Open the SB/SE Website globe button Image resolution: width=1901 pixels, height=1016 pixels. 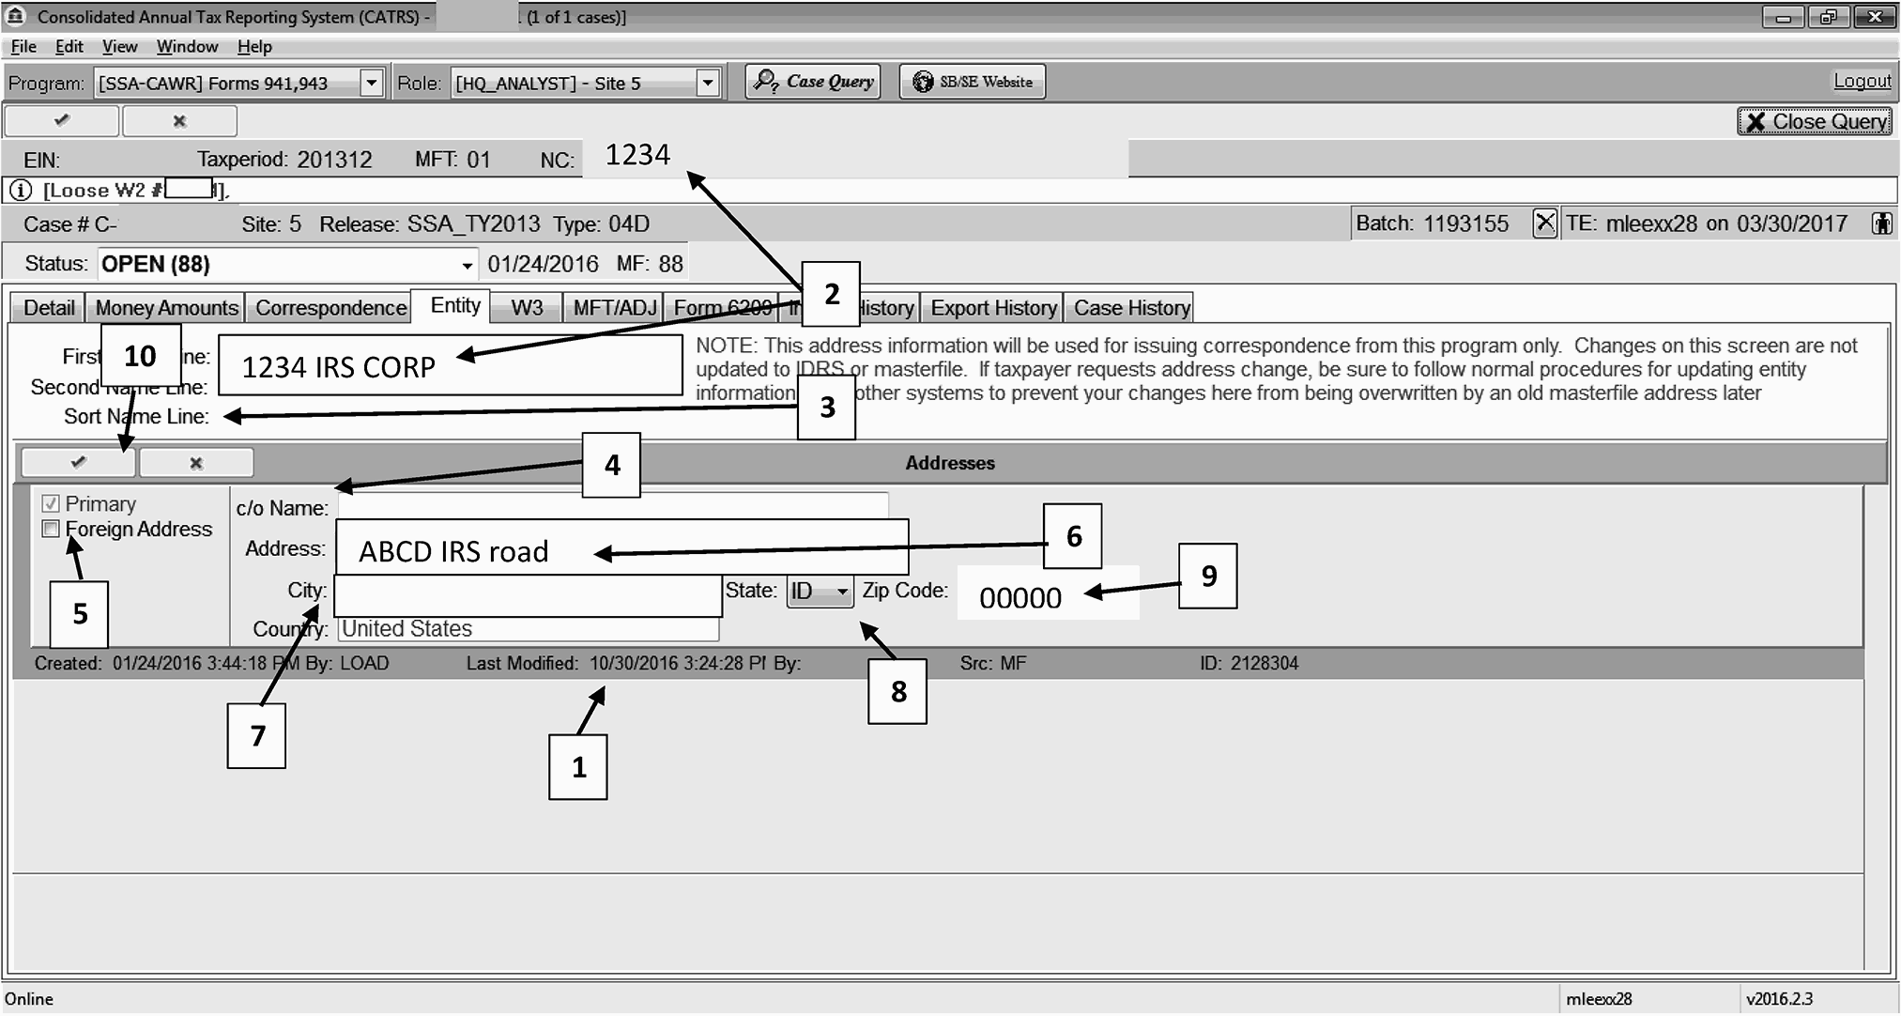point(972,82)
